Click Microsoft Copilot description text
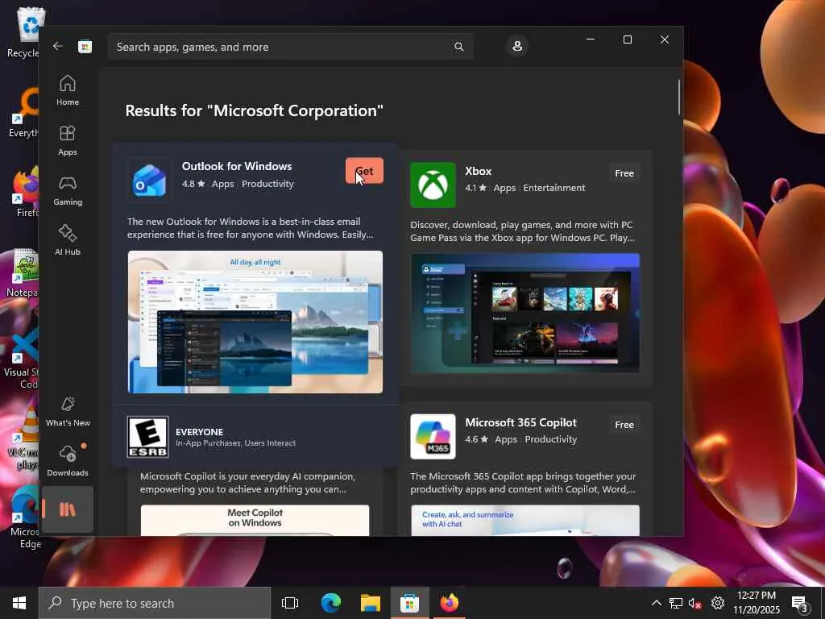The height and width of the screenshot is (619, 825). point(247,483)
